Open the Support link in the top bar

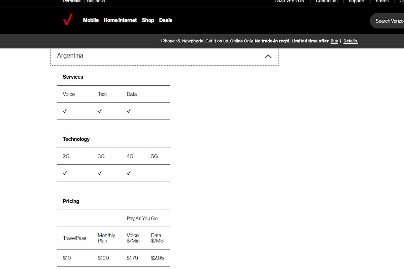[x=357, y=1]
